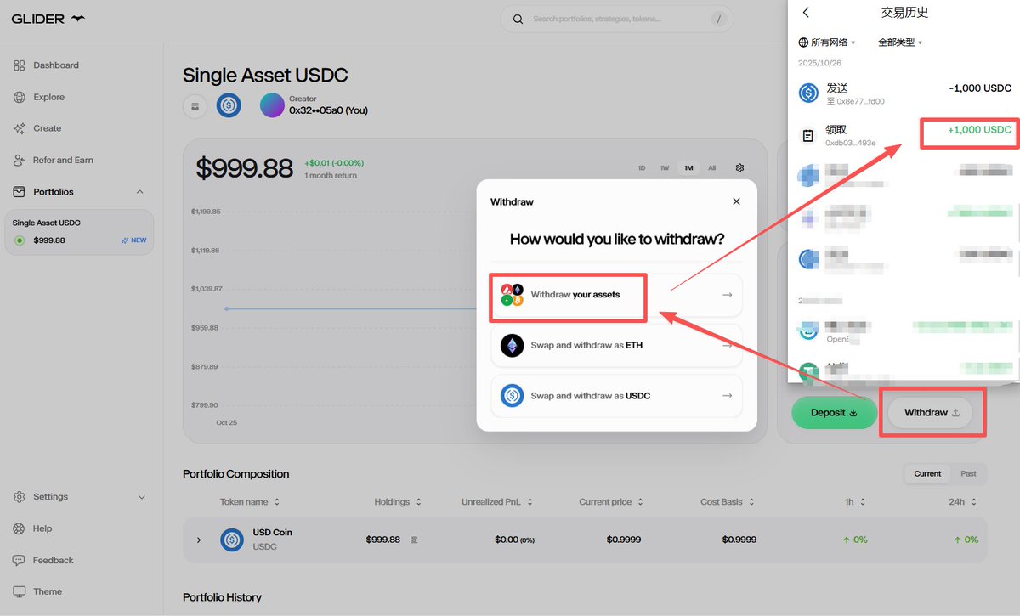This screenshot has height=616, width=1020.
Task: Click the archive icon under portfolio title
Action: point(195,106)
